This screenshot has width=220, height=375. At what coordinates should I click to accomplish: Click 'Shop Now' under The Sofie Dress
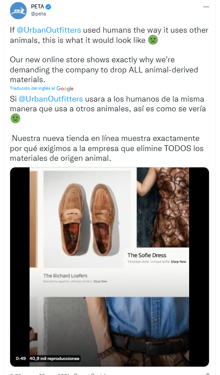point(179,261)
